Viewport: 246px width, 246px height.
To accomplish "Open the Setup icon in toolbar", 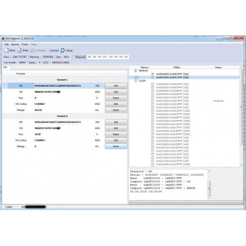I will click(x=63, y=50).
